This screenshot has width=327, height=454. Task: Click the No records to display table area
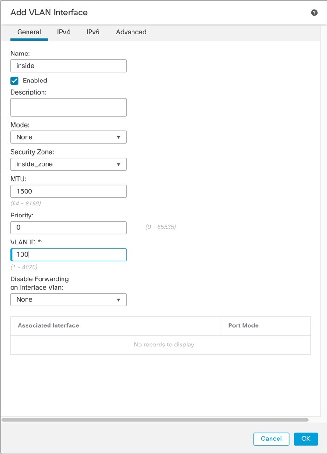point(163,345)
